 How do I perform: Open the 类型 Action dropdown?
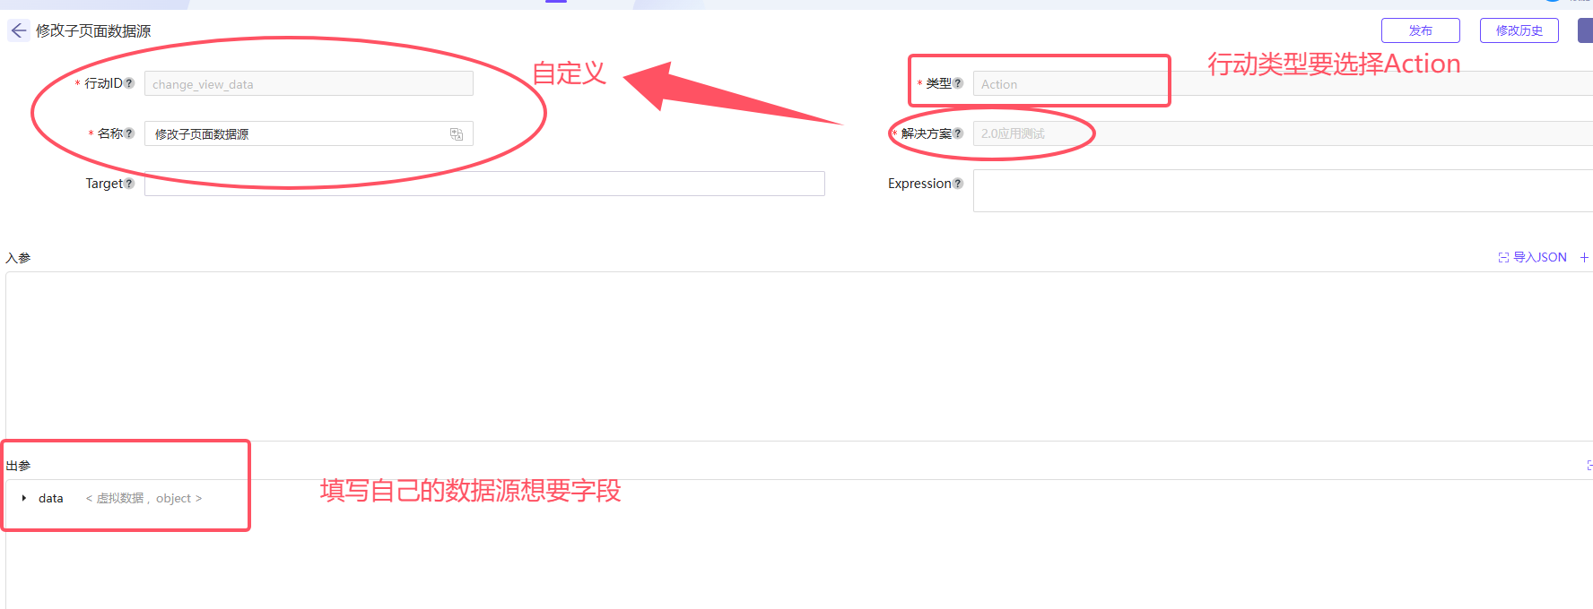[1283, 83]
